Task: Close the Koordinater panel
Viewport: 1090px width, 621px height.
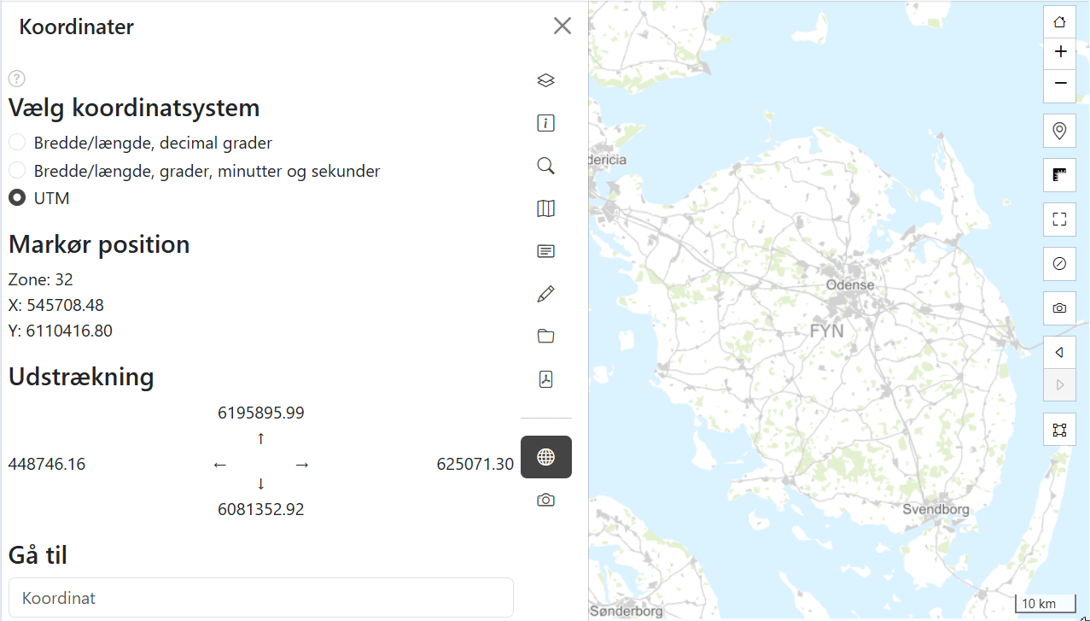Action: (x=562, y=26)
